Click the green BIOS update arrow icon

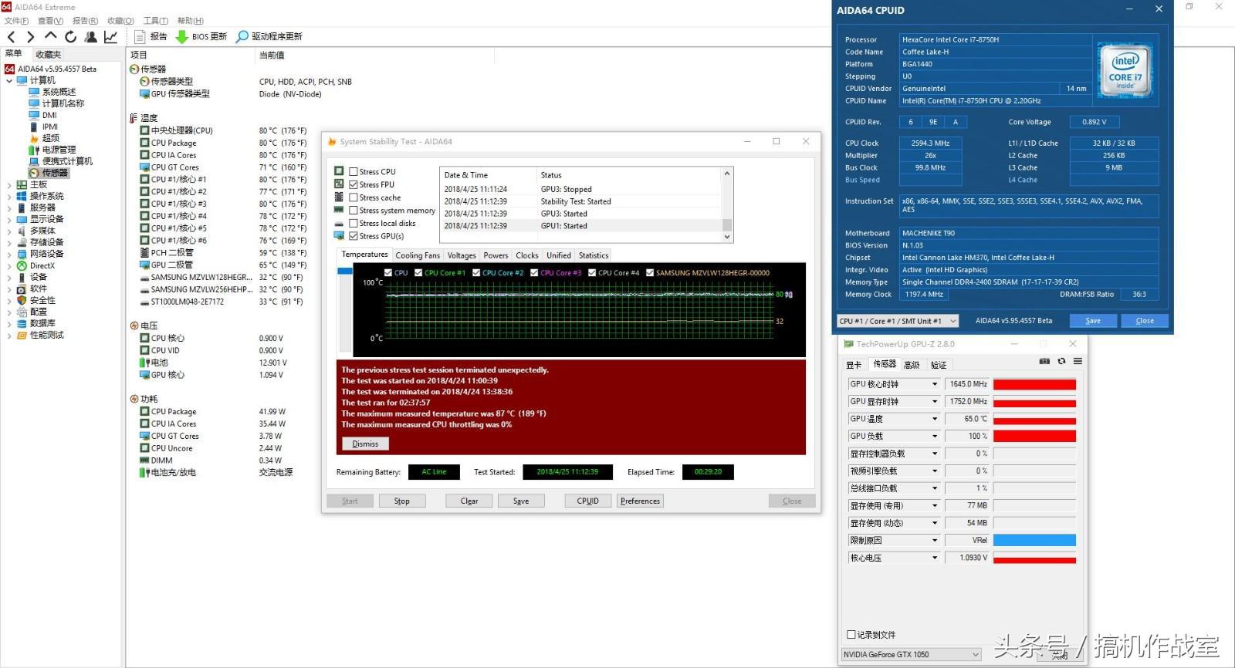tap(182, 36)
